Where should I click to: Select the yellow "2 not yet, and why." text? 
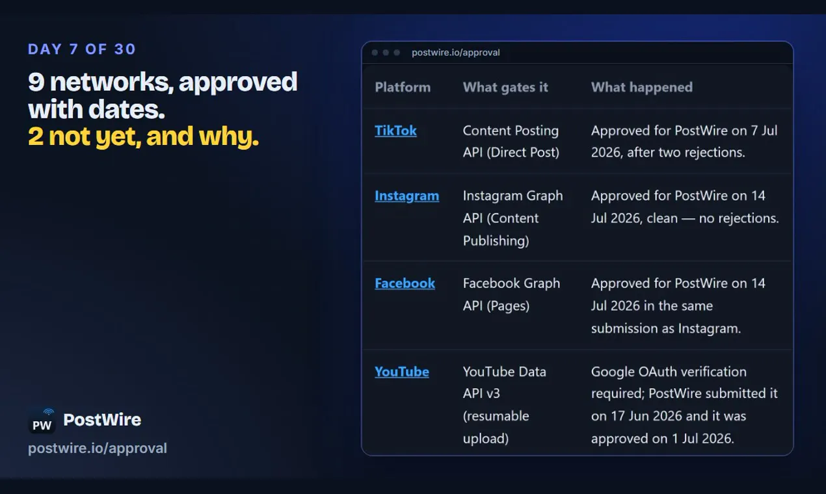pyautogui.click(x=143, y=136)
